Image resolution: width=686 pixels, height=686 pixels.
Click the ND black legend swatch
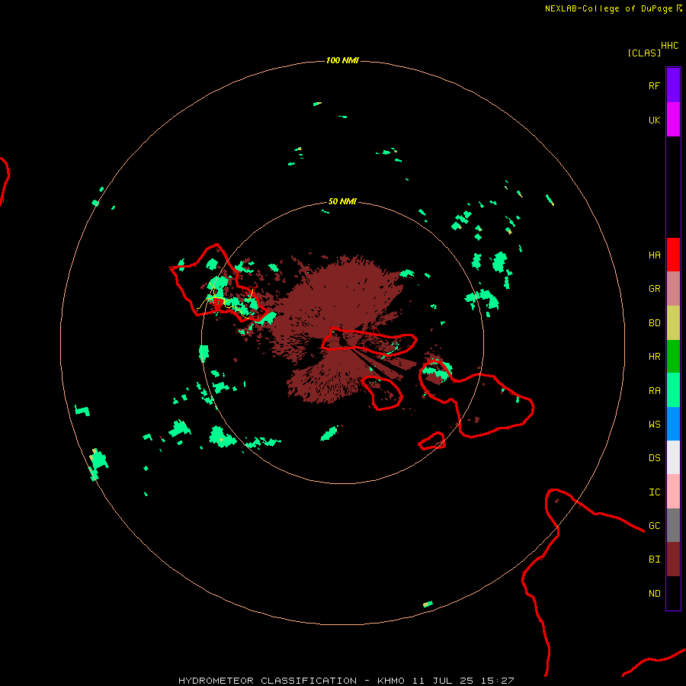673,593
